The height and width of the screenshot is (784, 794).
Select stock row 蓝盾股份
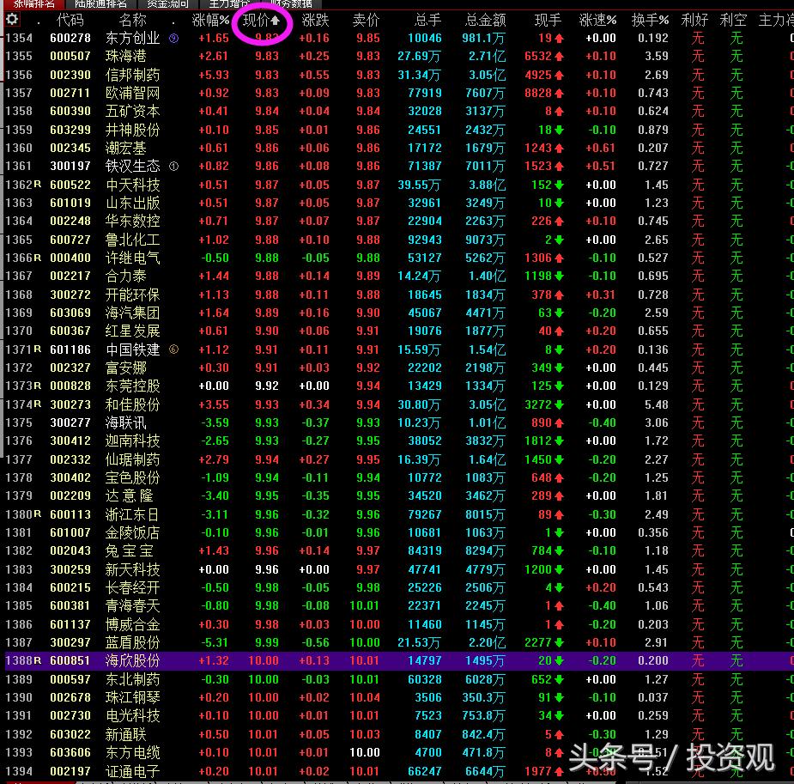coord(399,642)
